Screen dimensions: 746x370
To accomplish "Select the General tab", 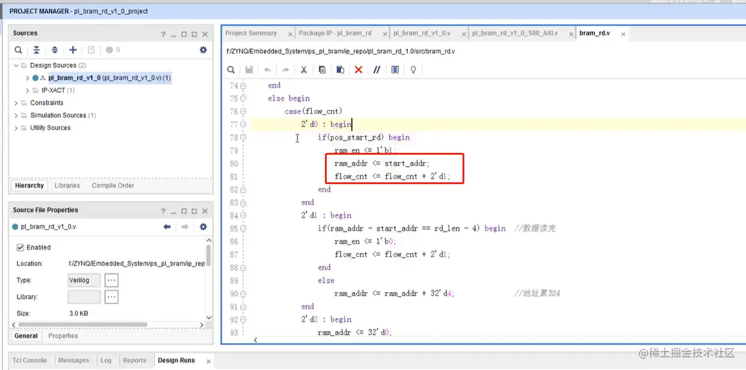I will coord(26,336).
